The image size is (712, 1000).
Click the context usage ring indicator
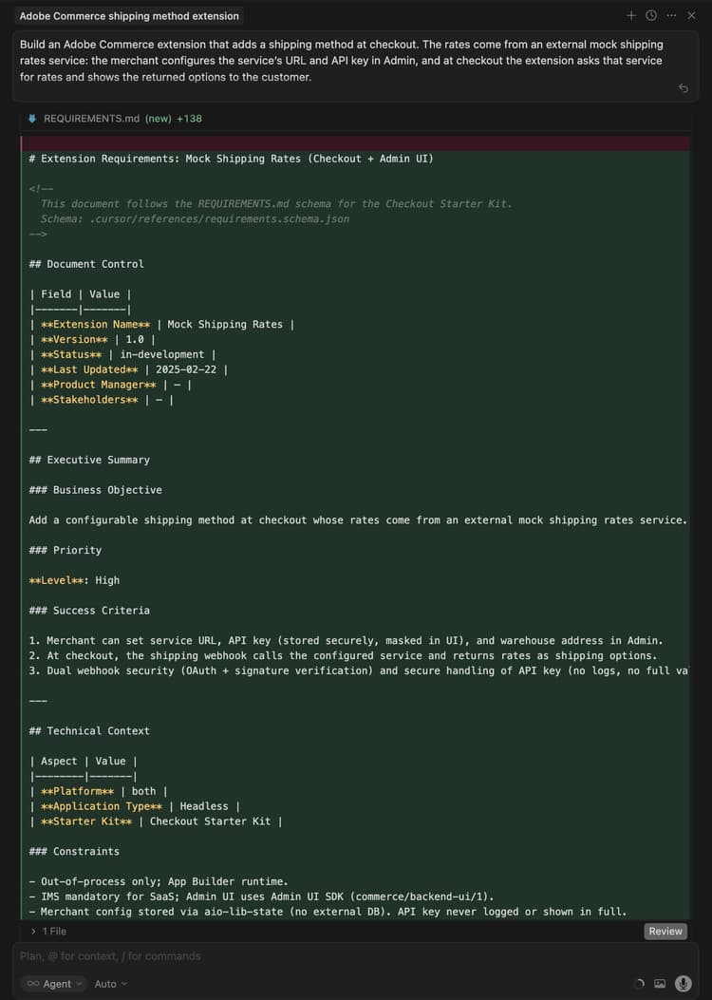638,984
